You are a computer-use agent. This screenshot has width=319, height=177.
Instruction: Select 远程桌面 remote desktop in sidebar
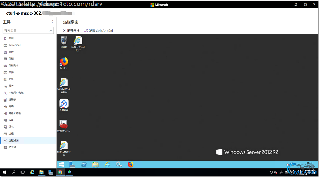29,140
